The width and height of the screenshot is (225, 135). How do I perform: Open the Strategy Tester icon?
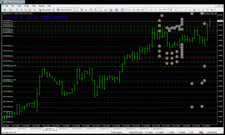[35, 10]
